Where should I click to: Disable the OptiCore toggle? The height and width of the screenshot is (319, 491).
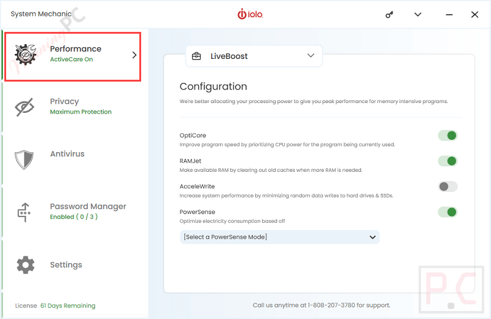tap(447, 136)
